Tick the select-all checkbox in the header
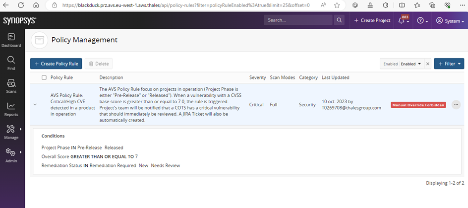Screen dimensions: 468x208 coord(44,77)
